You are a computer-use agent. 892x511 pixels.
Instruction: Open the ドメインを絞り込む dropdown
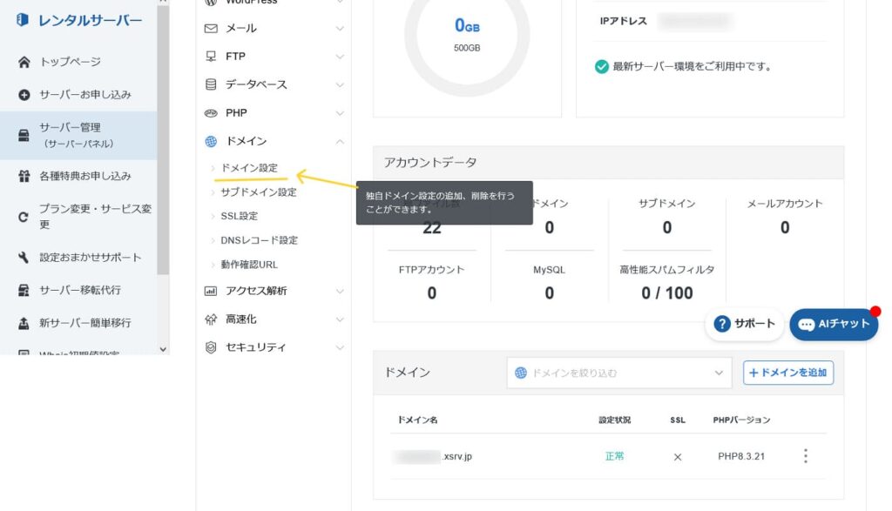click(619, 373)
